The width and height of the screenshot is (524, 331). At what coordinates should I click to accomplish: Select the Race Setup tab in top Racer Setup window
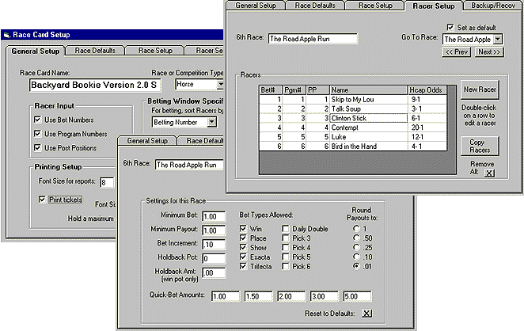(x=375, y=6)
